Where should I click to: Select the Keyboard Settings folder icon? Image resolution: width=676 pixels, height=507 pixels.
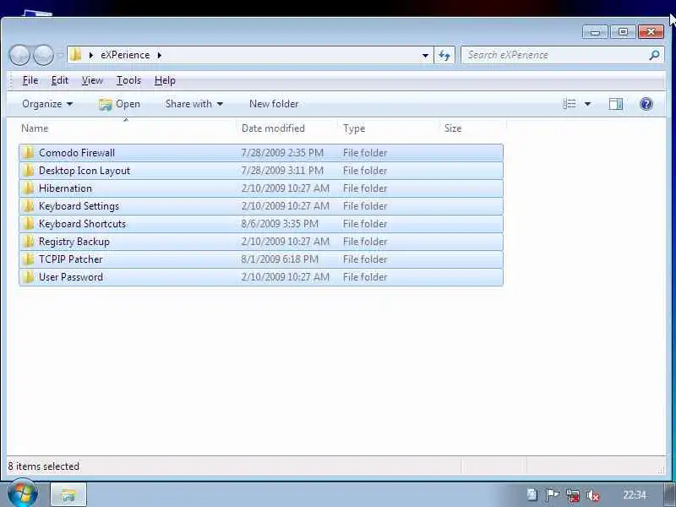click(29, 205)
